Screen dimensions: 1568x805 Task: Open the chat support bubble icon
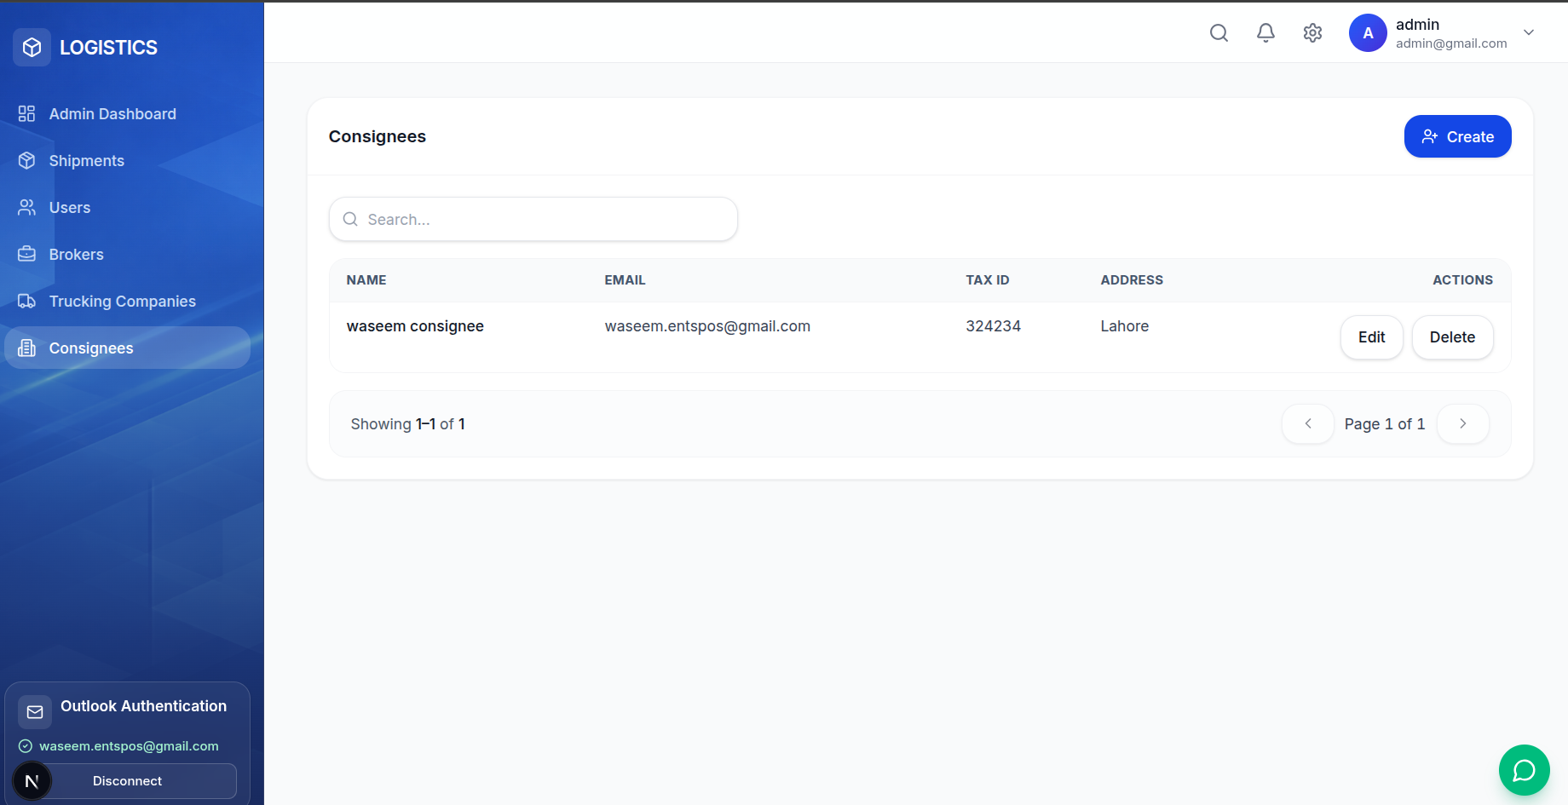point(1524,770)
